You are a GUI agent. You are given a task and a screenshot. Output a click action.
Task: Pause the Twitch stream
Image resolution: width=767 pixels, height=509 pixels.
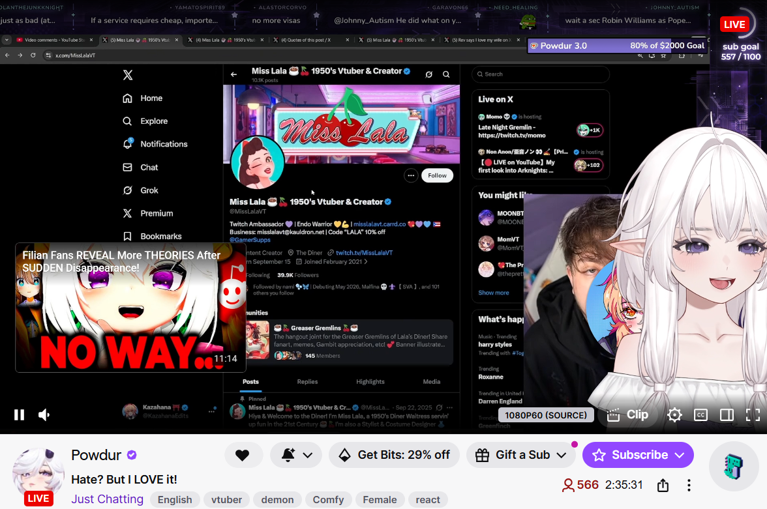(x=19, y=414)
